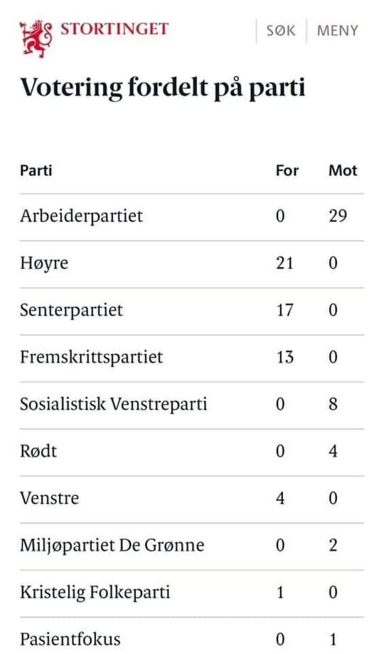Click the Mot column header
This screenshot has width=374, height=654.
click(343, 170)
